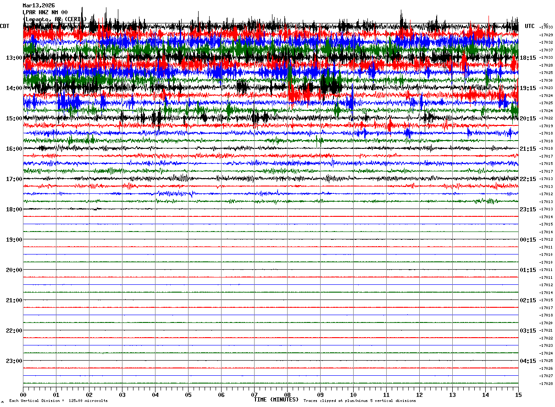The image size is (555, 407).
Task: Select the 14:00 CDT time label
Action: pos(14,88)
